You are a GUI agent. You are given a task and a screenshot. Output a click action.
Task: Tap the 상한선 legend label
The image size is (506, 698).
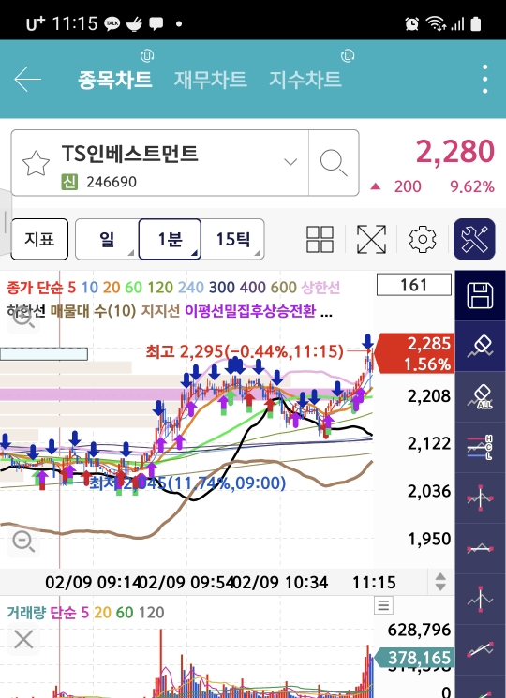(x=320, y=288)
